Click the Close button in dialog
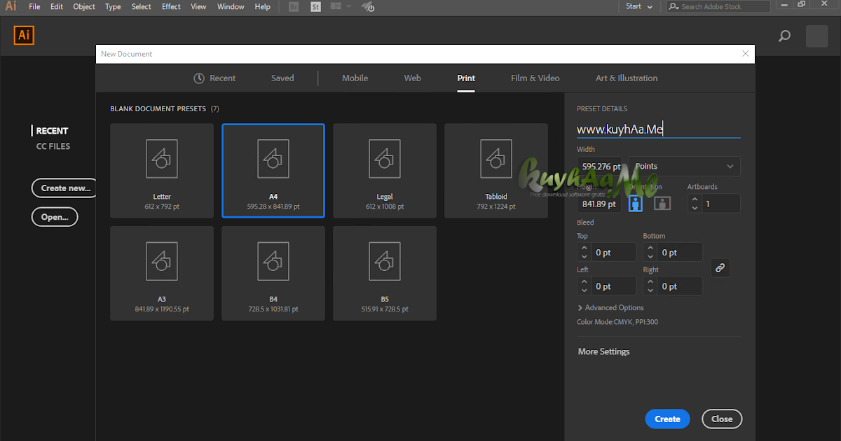The image size is (841, 441). [722, 419]
